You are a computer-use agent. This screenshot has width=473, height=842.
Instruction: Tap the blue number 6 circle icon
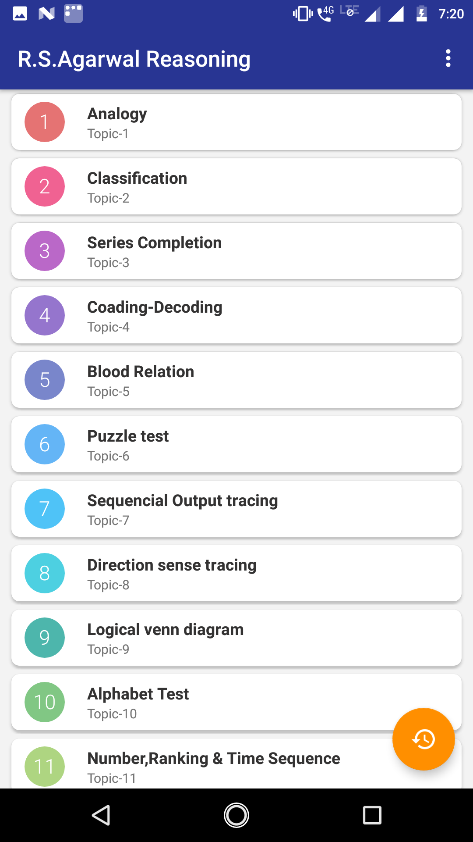coord(45,444)
